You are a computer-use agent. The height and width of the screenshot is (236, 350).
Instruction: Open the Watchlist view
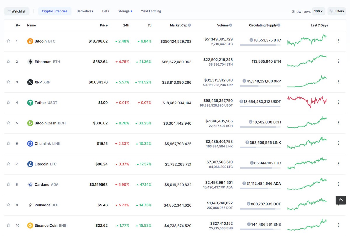click(x=17, y=11)
